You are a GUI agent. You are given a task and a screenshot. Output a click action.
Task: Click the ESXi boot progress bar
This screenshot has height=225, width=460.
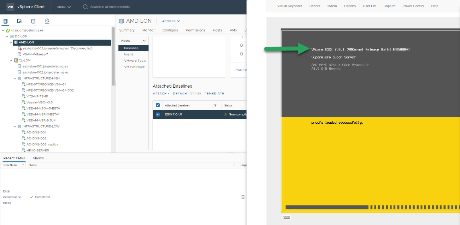coord(372,207)
